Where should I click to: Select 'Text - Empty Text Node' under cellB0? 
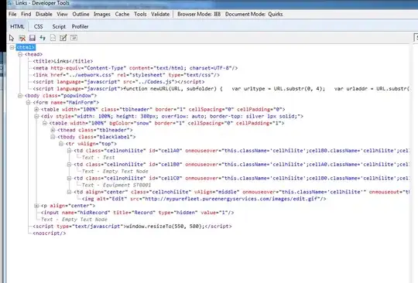115,172
